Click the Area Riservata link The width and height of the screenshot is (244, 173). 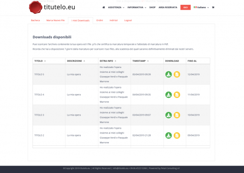pyautogui.click(x=168, y=7)
